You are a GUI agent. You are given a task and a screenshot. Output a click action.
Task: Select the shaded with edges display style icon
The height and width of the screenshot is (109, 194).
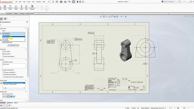click(12, 97)
